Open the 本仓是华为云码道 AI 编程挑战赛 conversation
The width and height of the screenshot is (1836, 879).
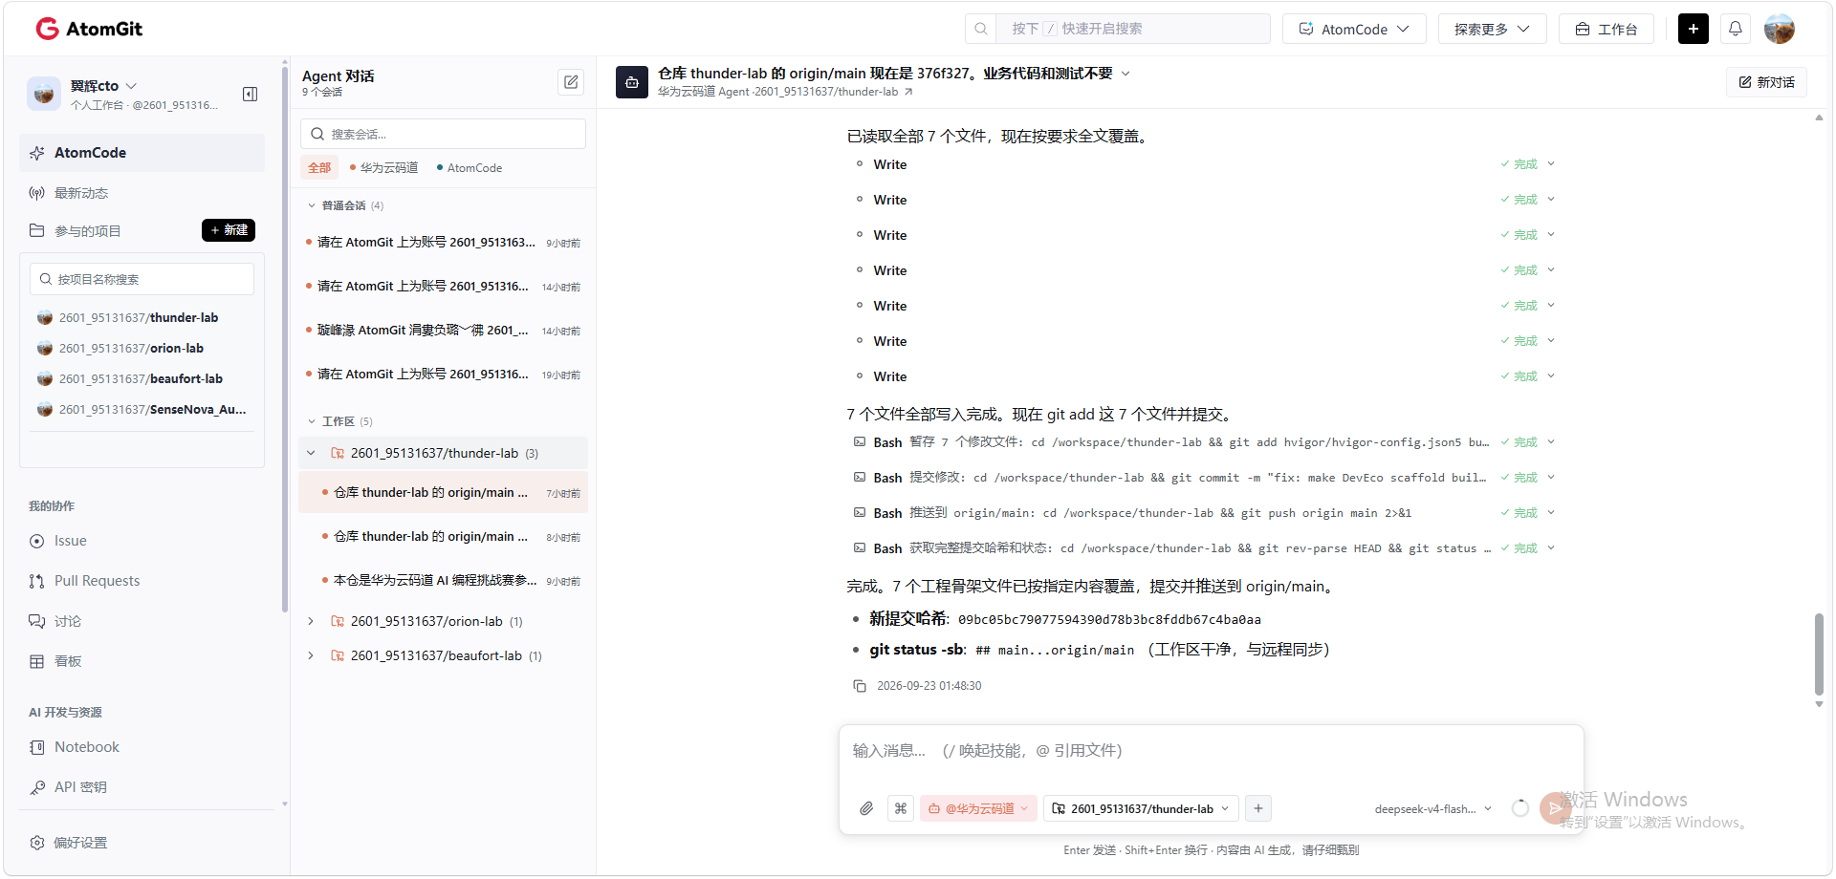[x=443, y=581]
